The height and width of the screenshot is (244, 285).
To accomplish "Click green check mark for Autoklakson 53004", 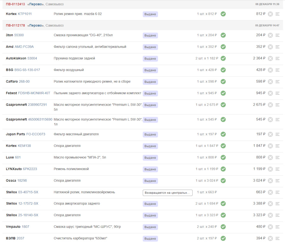I will coord(223,58).
